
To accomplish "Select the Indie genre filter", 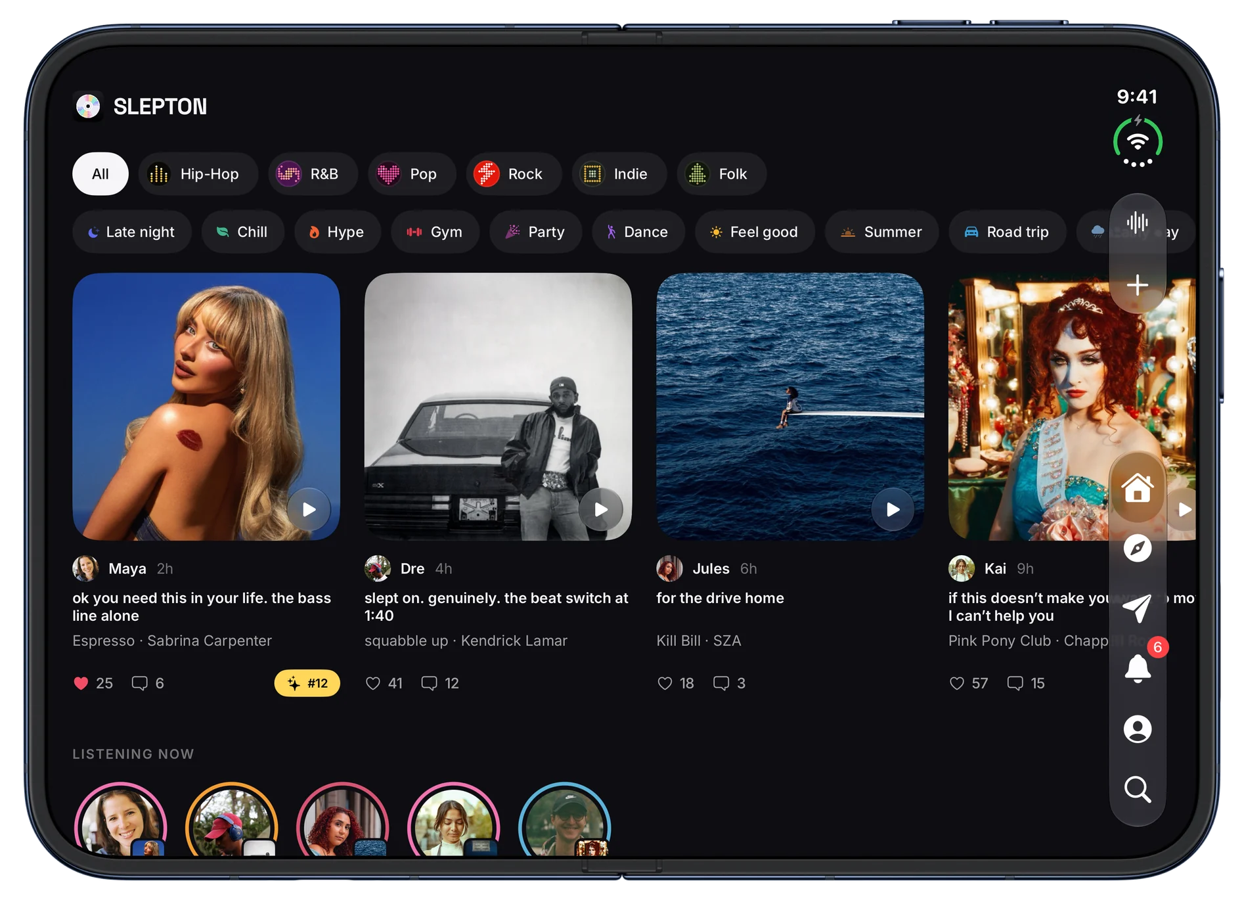I will coord(619,174).
